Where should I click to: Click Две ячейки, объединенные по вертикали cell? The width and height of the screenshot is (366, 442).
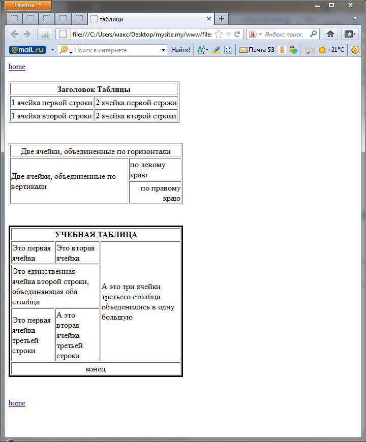(69, 181)
